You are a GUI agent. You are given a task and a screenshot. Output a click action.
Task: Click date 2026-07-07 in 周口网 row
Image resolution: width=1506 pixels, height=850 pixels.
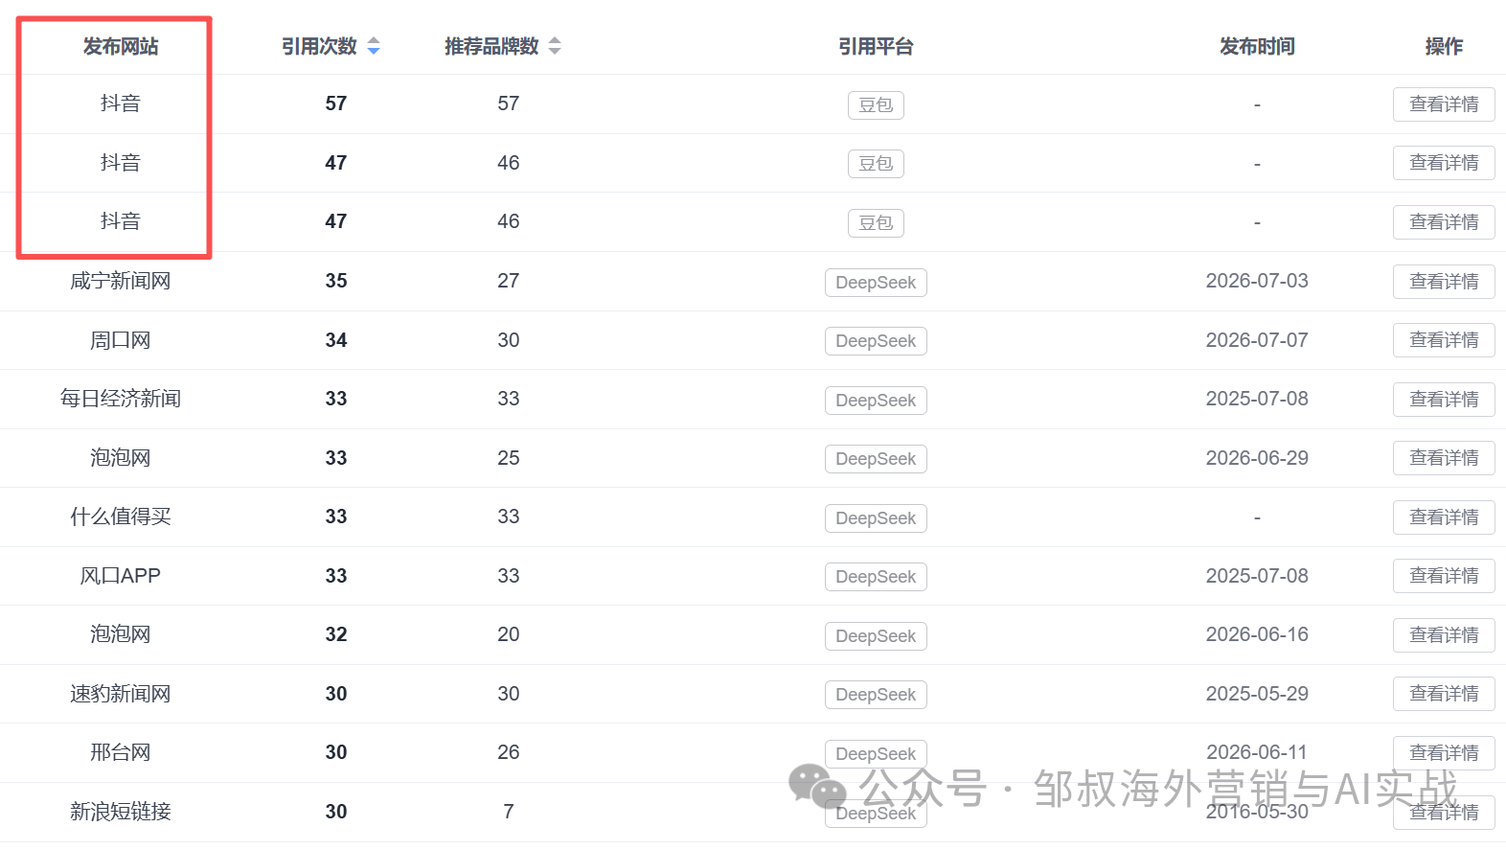(1257, 340)
